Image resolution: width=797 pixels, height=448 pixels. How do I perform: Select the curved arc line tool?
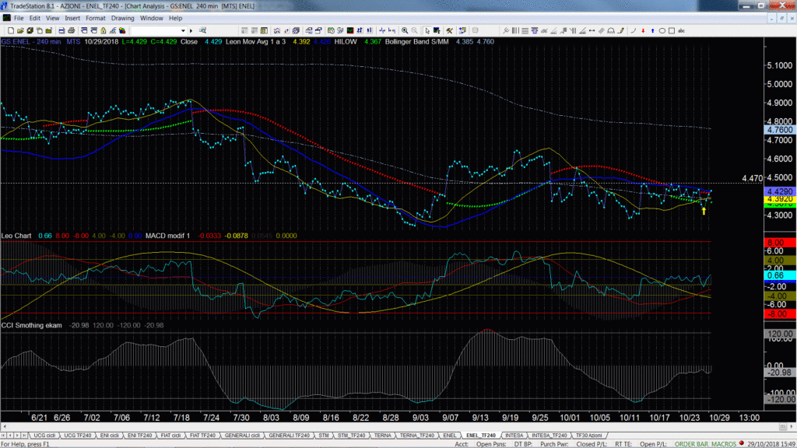tap(634, 31)
